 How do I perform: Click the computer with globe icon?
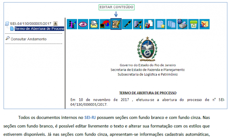(x=105, y=24)
